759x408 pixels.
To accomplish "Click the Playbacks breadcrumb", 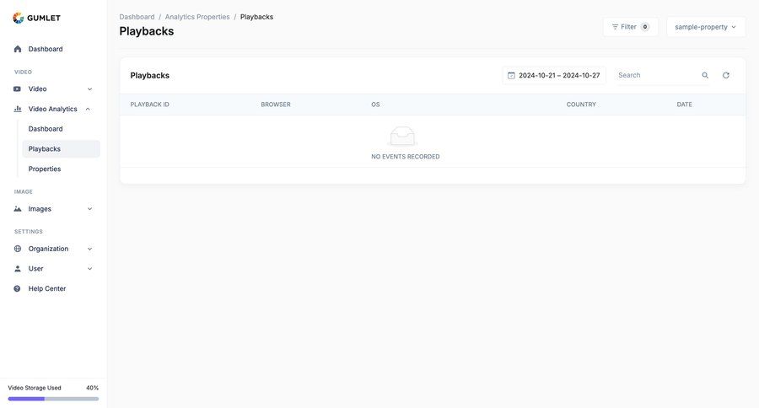I will coord(256,17).
